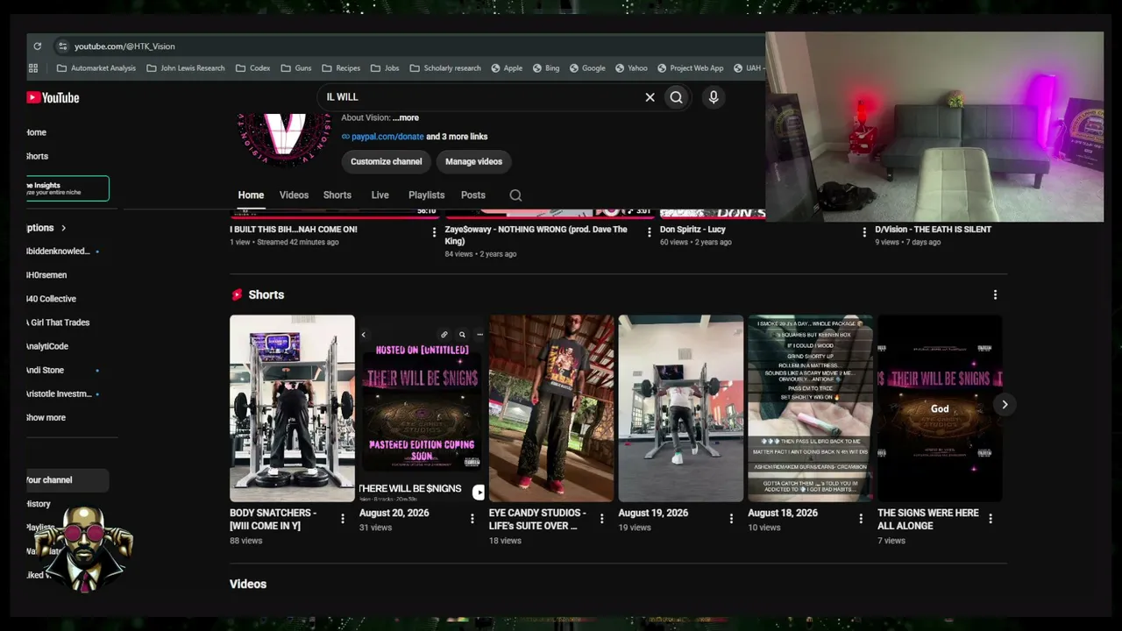This screenshot has width=1122, height=631.
Task: Switch to the Live tab
Action: [x=380, y=195]
